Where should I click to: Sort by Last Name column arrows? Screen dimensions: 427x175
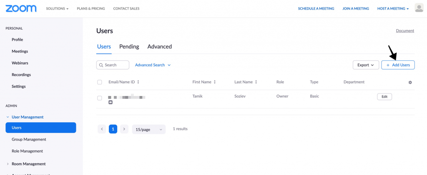[256, 82]
